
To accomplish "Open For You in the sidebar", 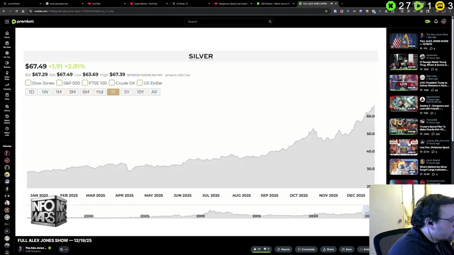I will tap(7, 54).
